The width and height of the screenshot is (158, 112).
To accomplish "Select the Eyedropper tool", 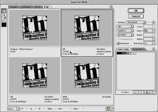I will 4,19.
